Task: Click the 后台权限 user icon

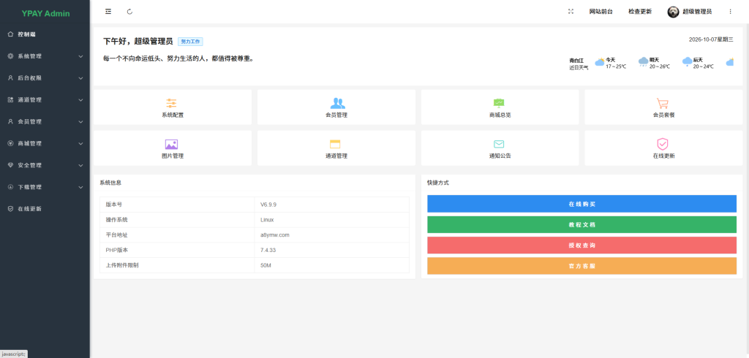Action: point(10,77)
